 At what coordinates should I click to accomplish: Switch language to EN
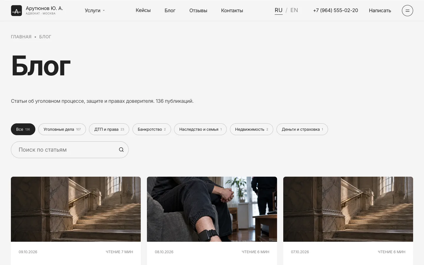point(294,10)
